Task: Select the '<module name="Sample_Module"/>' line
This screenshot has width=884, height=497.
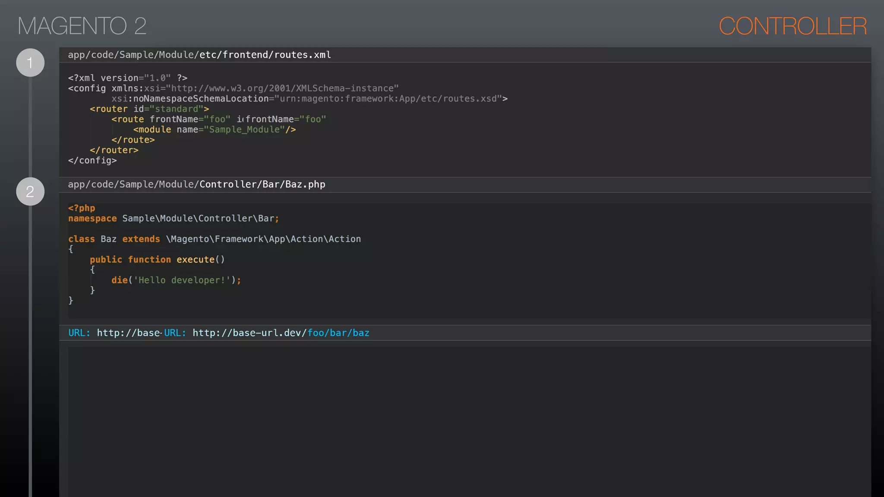Action: pyautogui.click(x=215, y=130)
